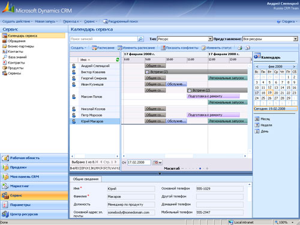Viewport: 300px width, 225px height.
Task: Click the search magnifier icon next to record search
Action: click(140, 39)
